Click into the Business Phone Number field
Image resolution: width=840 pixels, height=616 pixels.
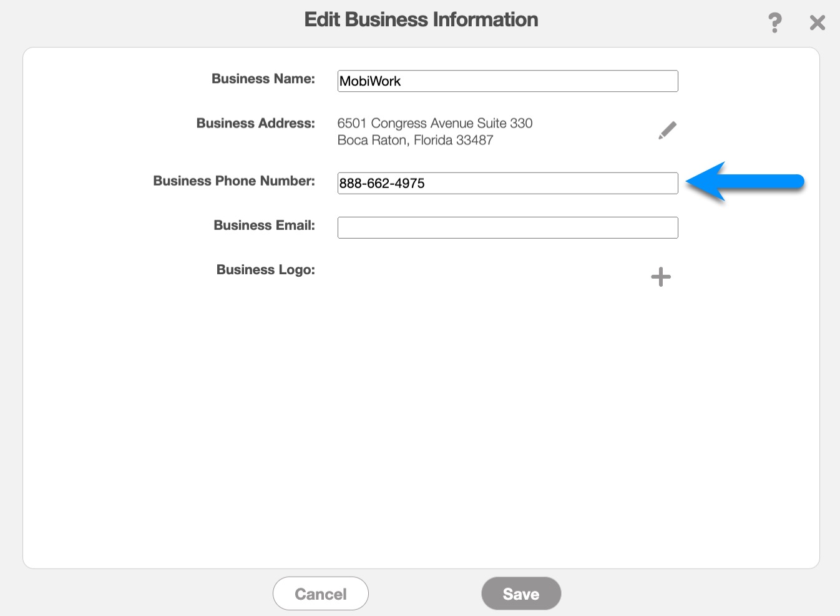coord(507,184)
